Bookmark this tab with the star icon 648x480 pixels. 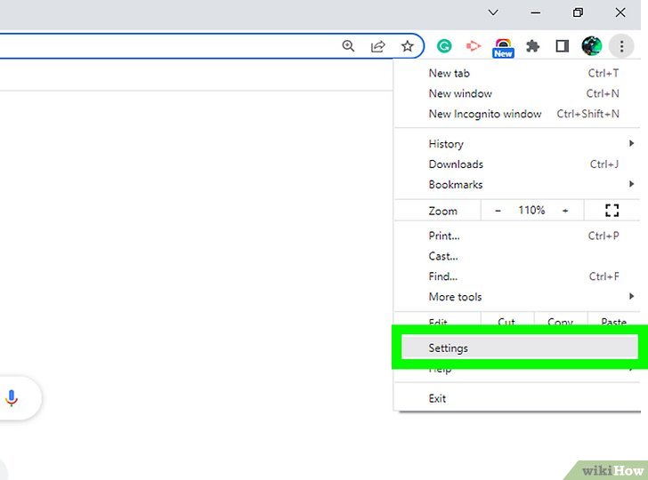tap(408, 46)
